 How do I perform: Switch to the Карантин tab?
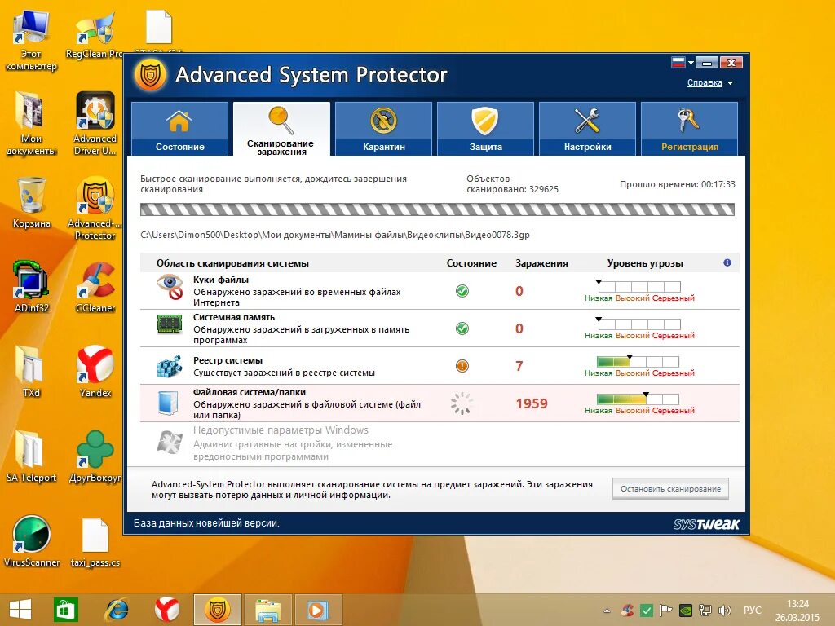pyautogui.click(x=383, y=129)
